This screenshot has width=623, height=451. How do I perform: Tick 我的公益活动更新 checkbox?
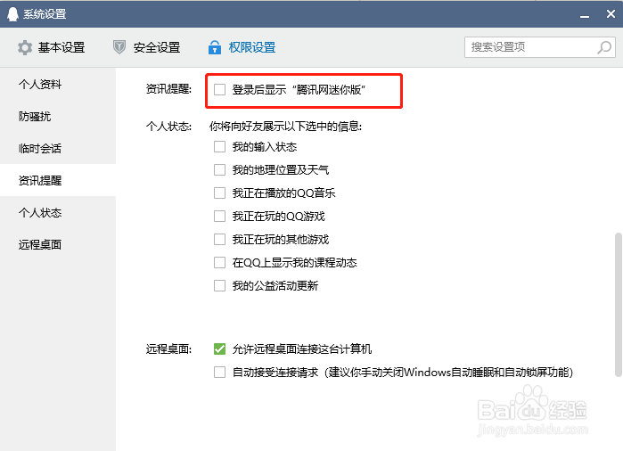click(x=220, y=285)
